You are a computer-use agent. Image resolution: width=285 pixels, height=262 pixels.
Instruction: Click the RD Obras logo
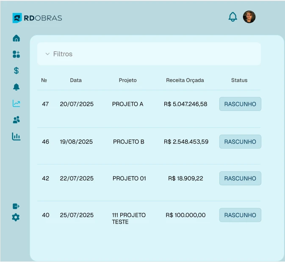[37, 18]
